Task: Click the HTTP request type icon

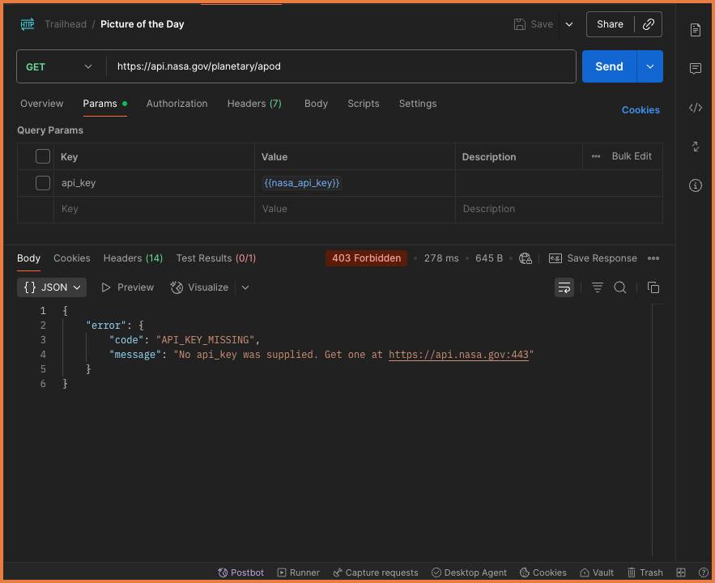Action: point(28,24)
